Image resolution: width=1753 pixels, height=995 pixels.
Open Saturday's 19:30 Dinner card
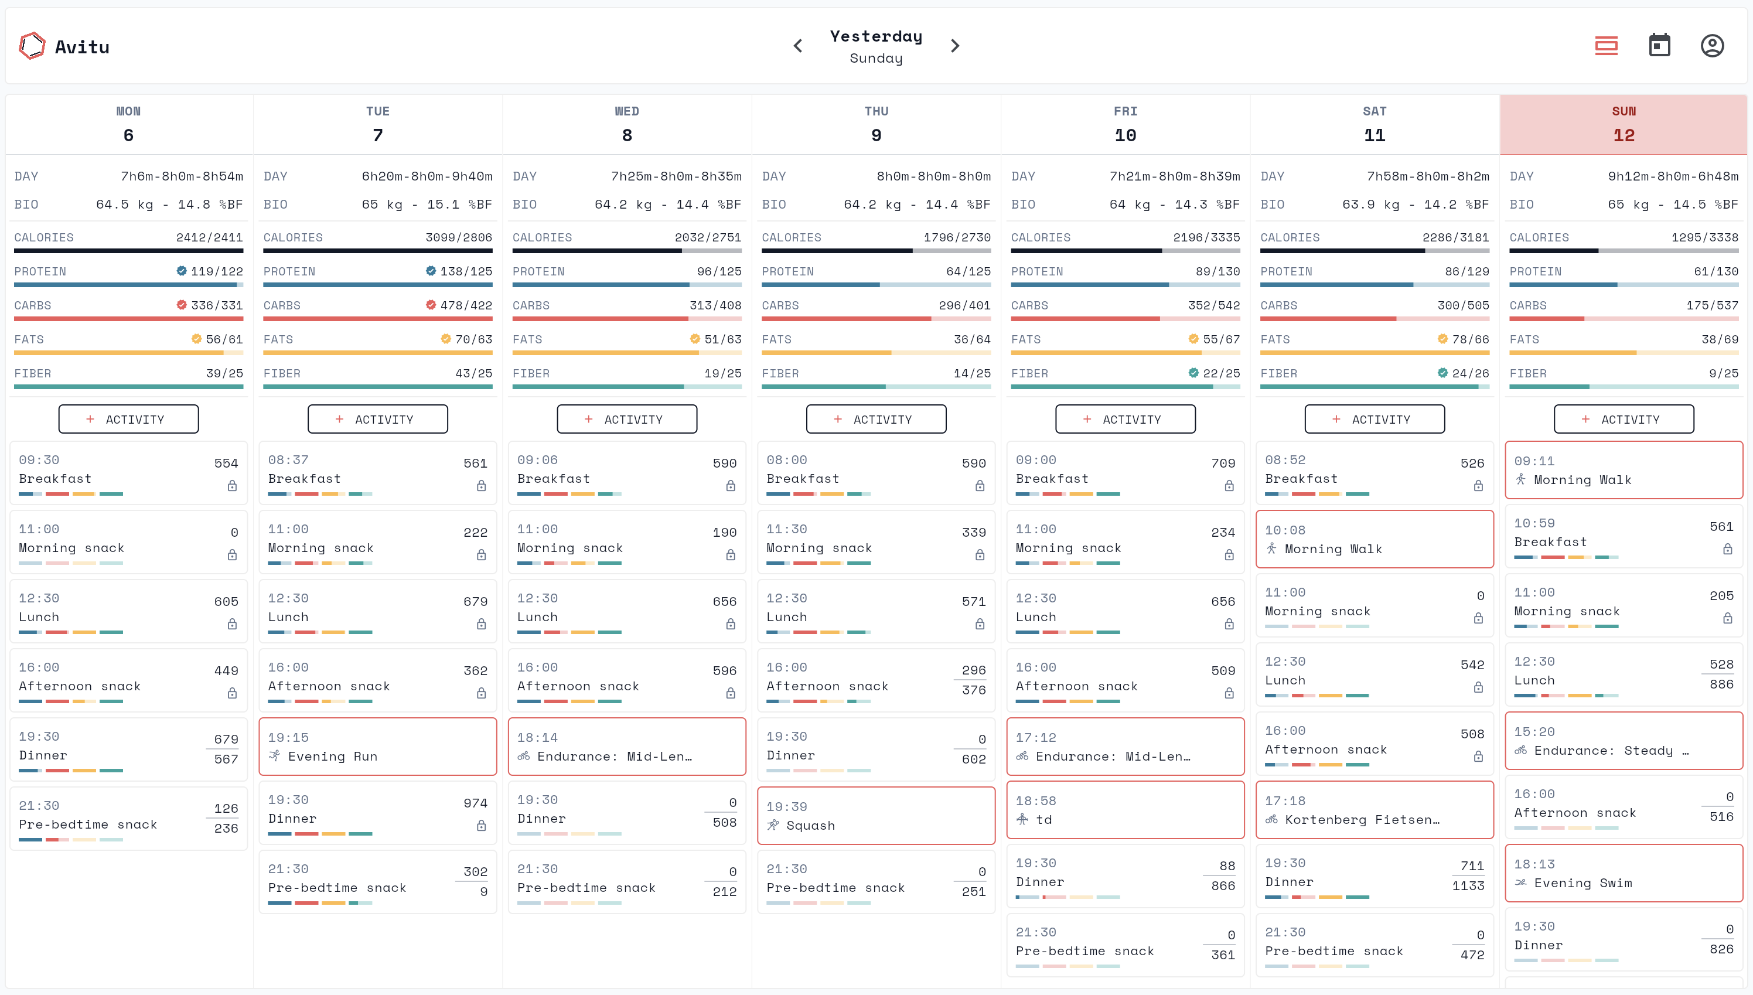click(1375, 875)
